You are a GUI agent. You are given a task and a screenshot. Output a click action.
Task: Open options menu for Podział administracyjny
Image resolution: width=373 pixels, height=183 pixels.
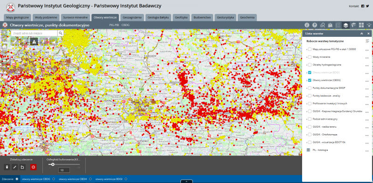pos(367,120)
